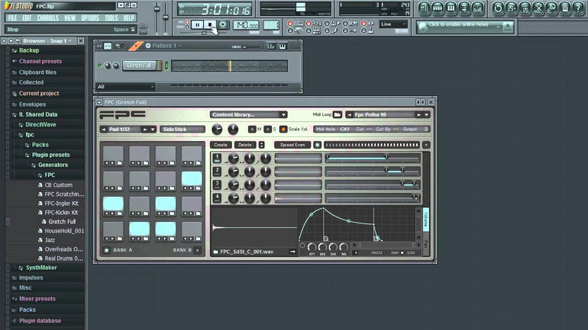Adjust the layer 1 velocity range slider
This screenshot has width=588, height=330.
pyautogui.click(x=372, y=159)
